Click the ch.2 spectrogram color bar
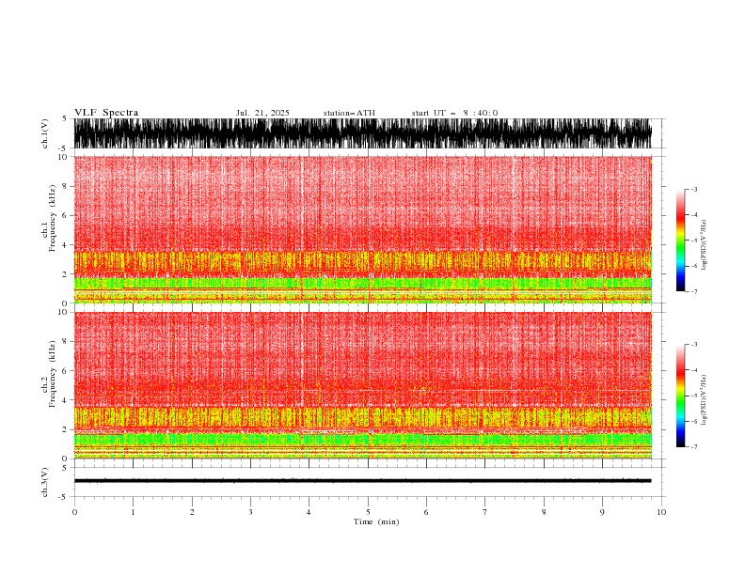 (x=680, y=396)
